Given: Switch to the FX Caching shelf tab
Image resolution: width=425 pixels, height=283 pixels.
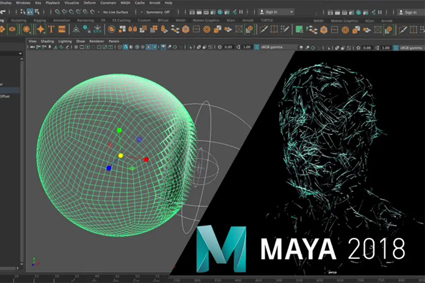Looking at the screenshot, I should click(121, 20).
